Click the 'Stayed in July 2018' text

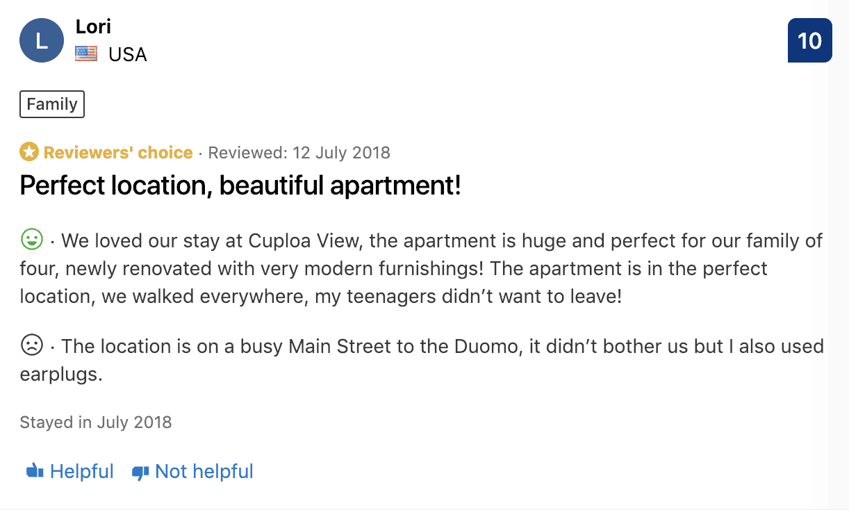click(x=96, y=422)
